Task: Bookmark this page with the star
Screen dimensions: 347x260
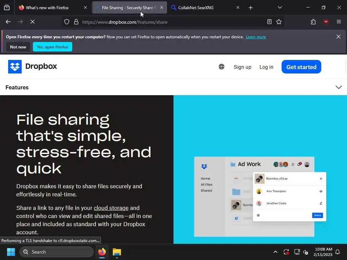Action: (279, 22)
